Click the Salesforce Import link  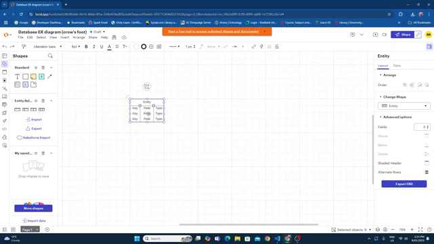pyautogui.click(x=33, y=138)
